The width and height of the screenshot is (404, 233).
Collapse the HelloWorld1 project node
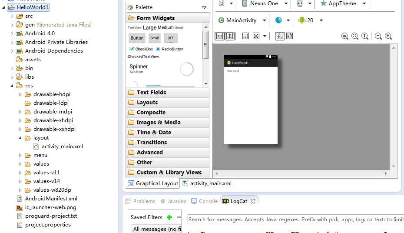(x=3, y=7)
